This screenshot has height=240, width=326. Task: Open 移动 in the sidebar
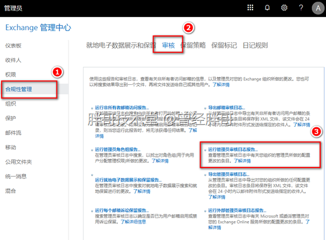(11, 147)
